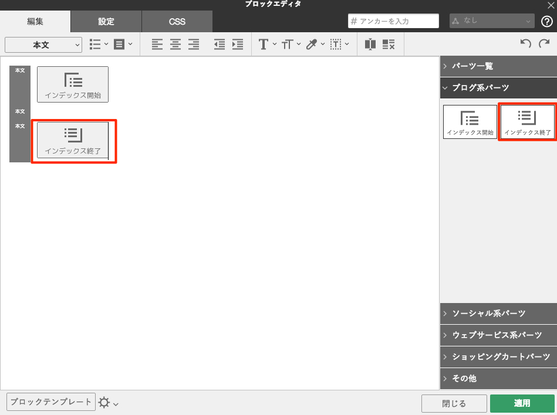This screenshot has height=415, width=557.
Task: Close the ブロックエディタ window
Action: [x=551, y=5]
